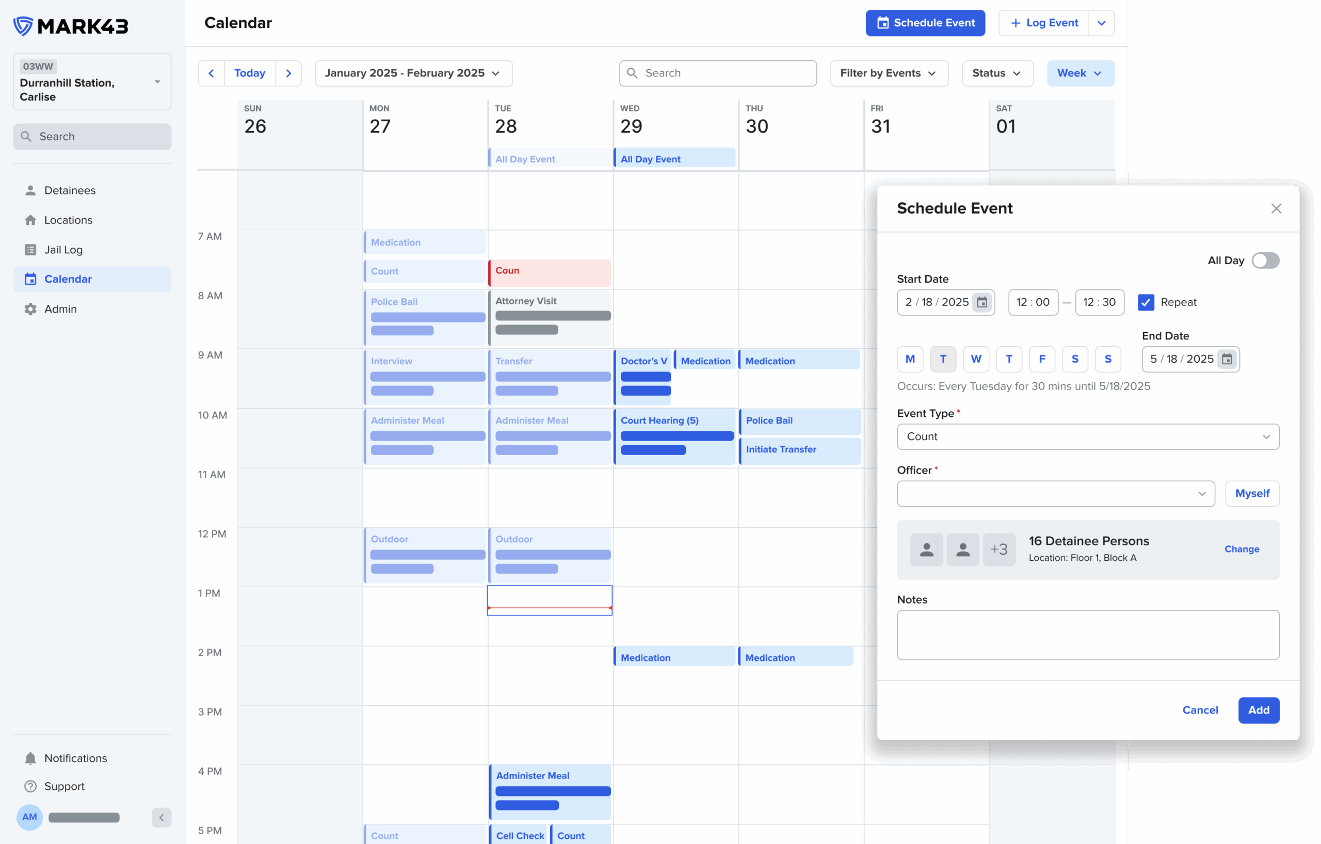1321x844 pixels.
Task: Close the Schedule Event dialog
Action: coord(1276,208)
